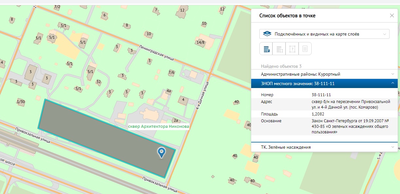Click the "Ленинградская улица" street label

(156, 52)
